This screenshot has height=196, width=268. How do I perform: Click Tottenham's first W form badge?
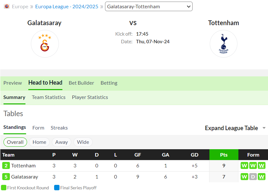[x=244, y=165]
